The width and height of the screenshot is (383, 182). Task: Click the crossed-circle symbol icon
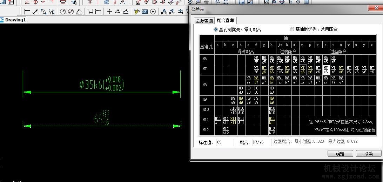pos(298,2)
